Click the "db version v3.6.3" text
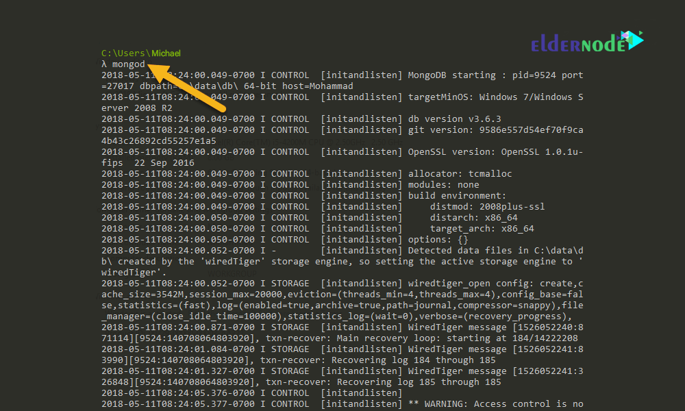The image size is (685, 411). pyautogui.click(x=454, y=119)
